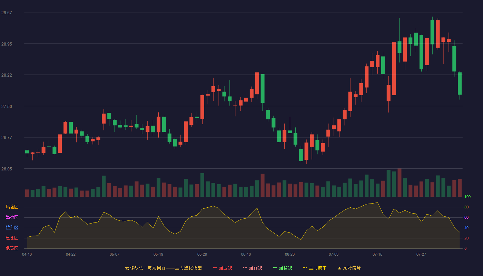
Task: Click the 07-15 date label
Action: [x=377, y=254]
